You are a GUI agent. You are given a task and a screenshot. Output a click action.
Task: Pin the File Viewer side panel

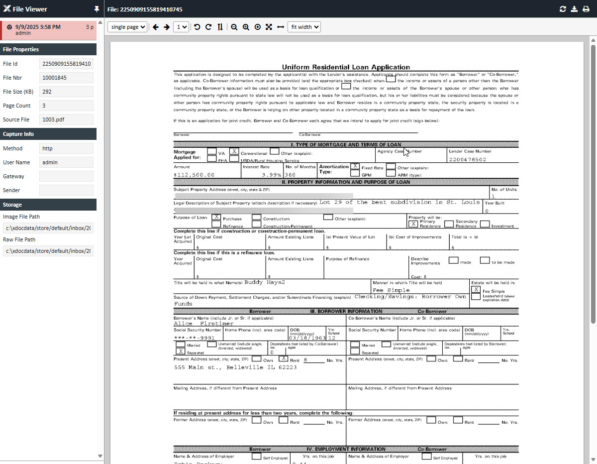point(96,9)
